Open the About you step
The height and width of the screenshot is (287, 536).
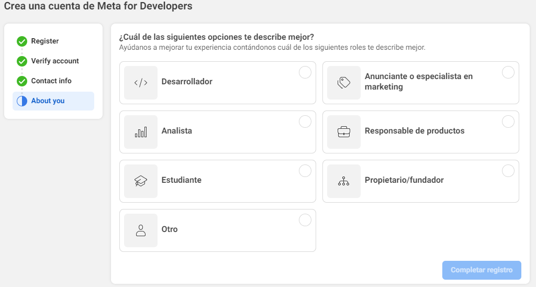pyautogui.click(x=48, y=101)
